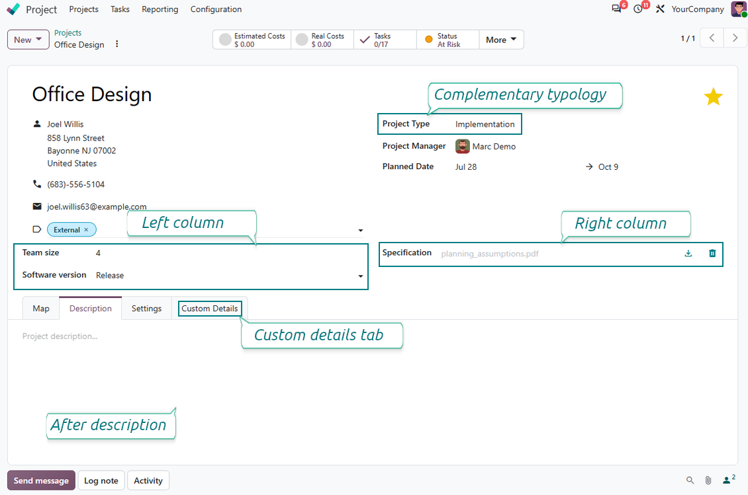This screenshot has width=748, height=495.
Task: Open the Projects menu
Action: [83, 9]
